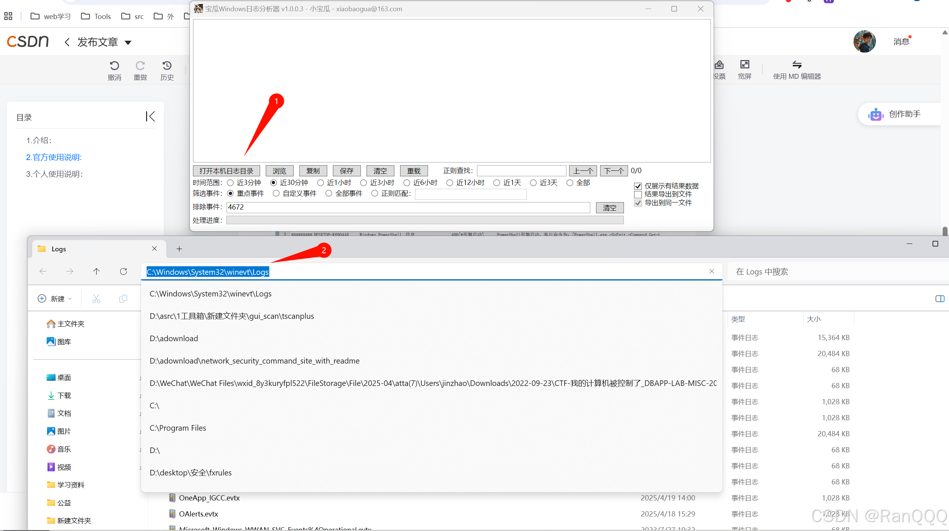The width and height of the screenshot is (949, 531).
Task: Select the 近1小时 time range radio
Action: coord(321,183)
